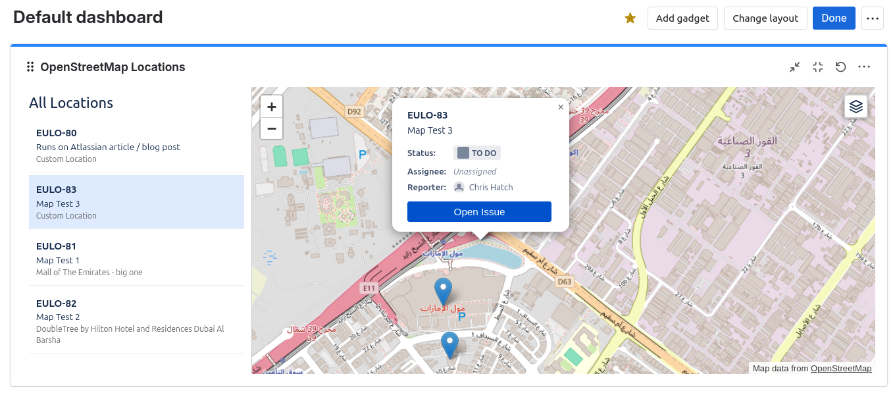Image resolution: width=895 pixels, height=395 pixels.
Task: Click the Change layout button
Action: tap(765, 18)
